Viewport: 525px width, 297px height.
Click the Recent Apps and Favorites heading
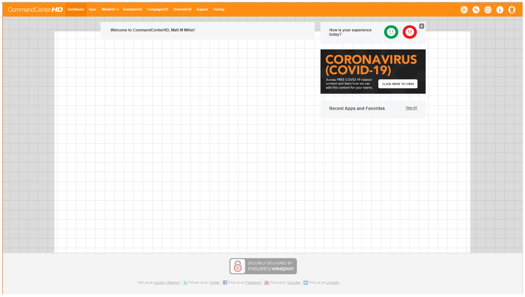[357, 108]
